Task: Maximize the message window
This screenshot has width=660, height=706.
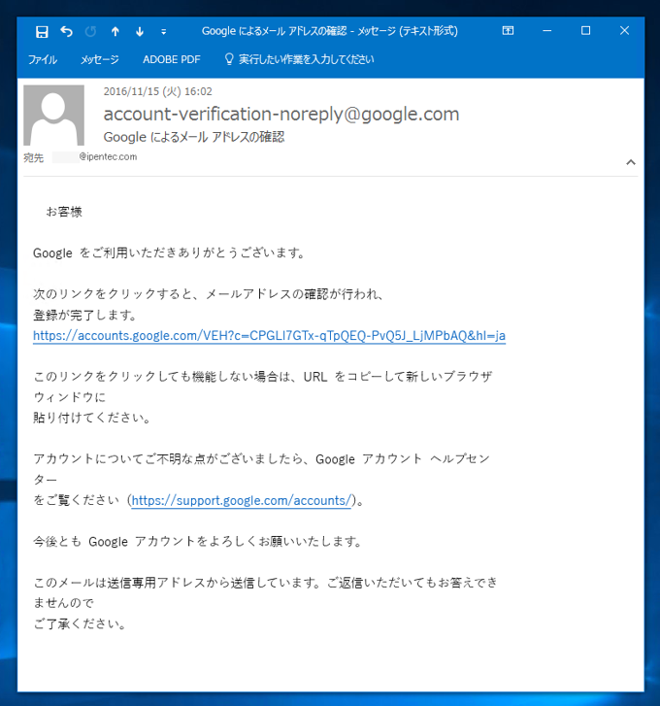Action: click(x=586, y=31)
